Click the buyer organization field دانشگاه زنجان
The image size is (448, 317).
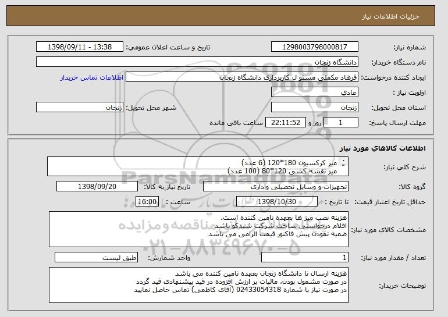click(x=197, y=62)
